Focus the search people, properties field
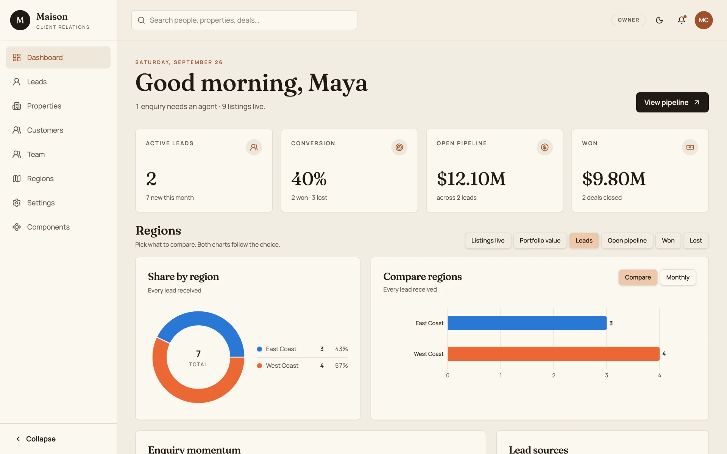 pyautogui.click(x=244, y=20)
